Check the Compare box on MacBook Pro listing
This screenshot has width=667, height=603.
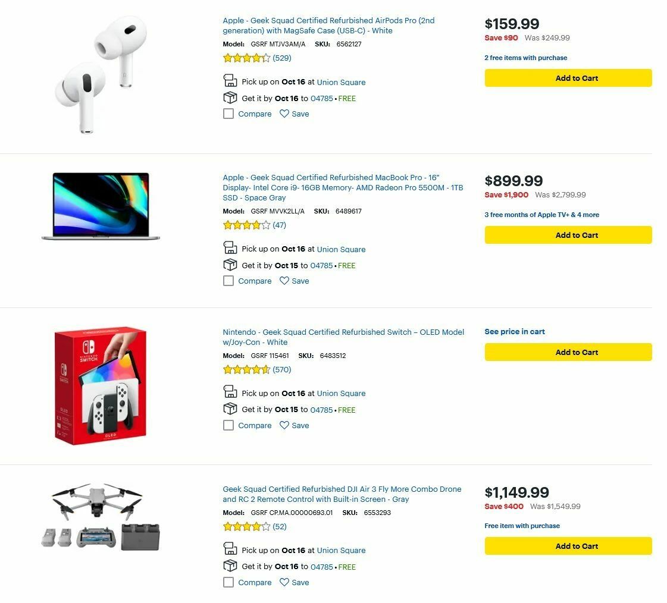[228, 280]
